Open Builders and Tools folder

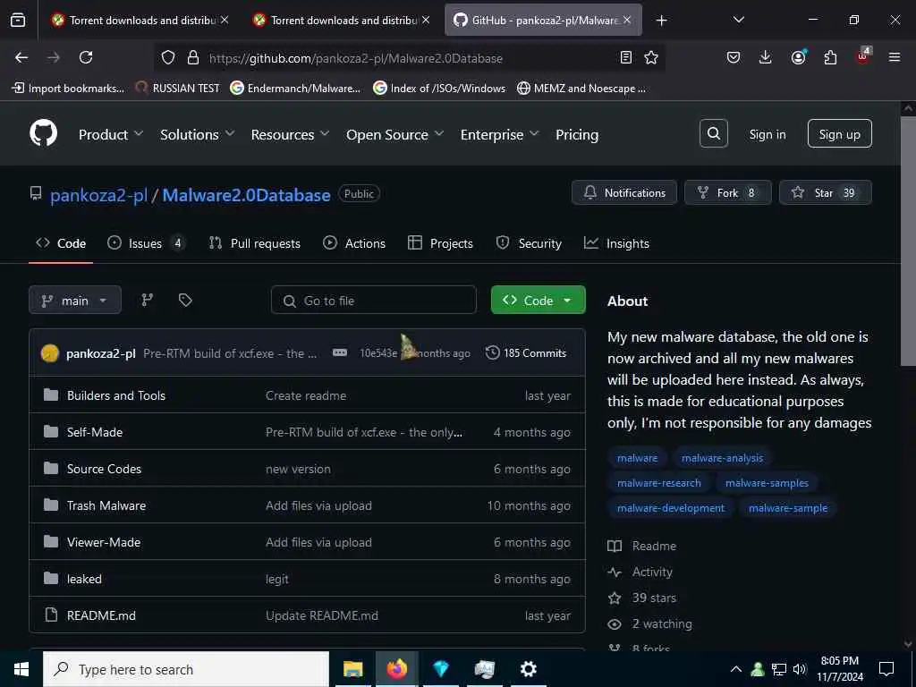[116, 395]
